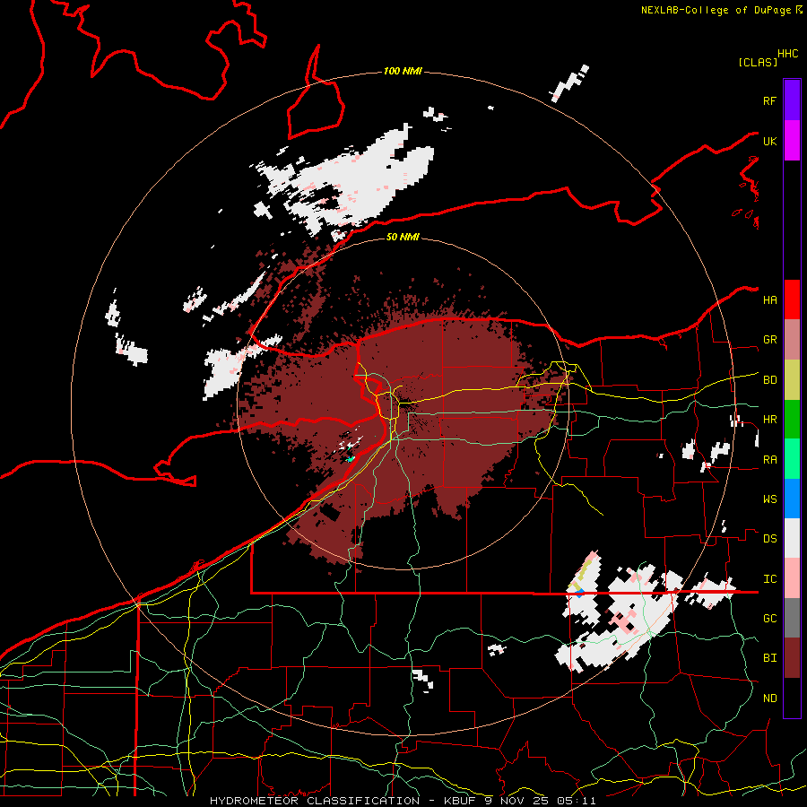Click the HR green legend swatch
Screen dimensions: 807x807
792,419
